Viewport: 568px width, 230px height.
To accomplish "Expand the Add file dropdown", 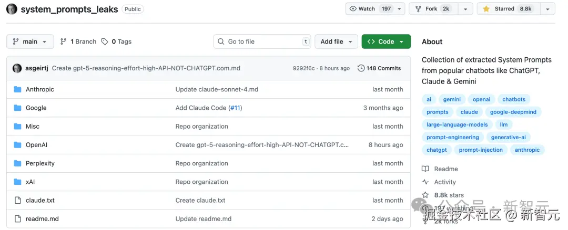I will pyautogui.click(x=336, y=41).
